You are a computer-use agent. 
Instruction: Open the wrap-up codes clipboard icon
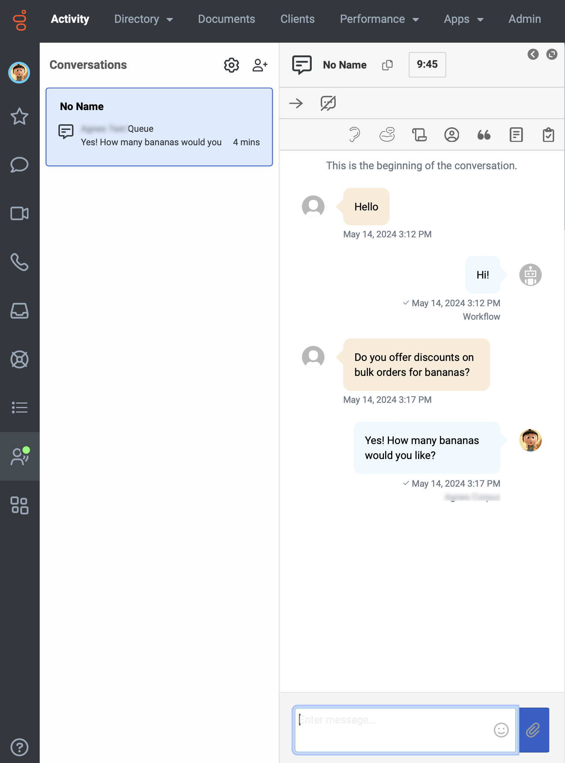548,135
